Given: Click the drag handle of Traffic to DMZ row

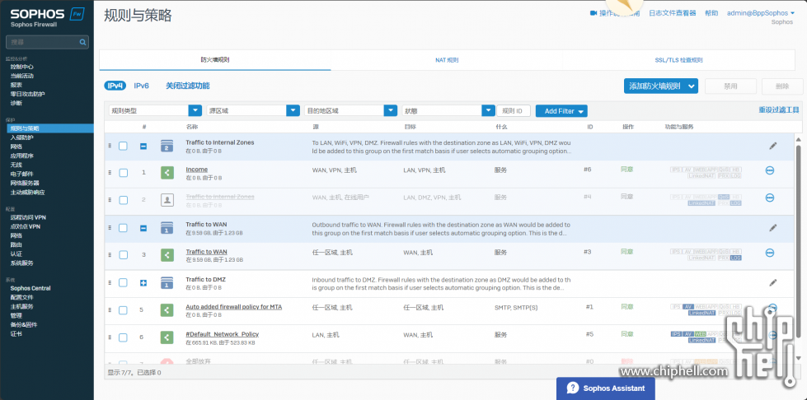Looking at the screenshot, I should pos(110,282).
